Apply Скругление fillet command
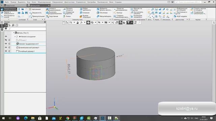 tap(52, 16)
